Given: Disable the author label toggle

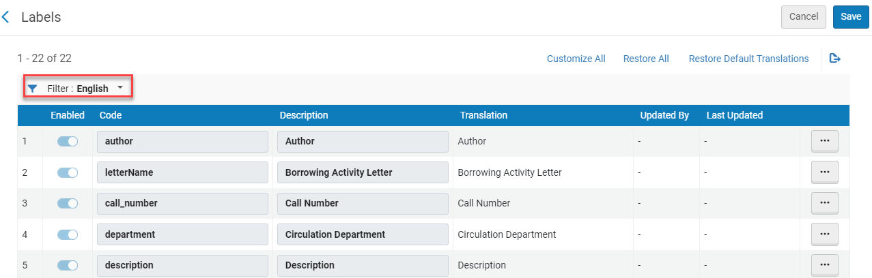Looking at the screenshot, I should 68,141.
